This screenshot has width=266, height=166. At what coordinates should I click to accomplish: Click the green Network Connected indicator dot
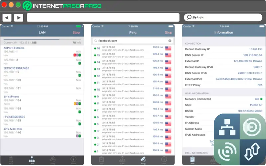click(x=261, y=99)
